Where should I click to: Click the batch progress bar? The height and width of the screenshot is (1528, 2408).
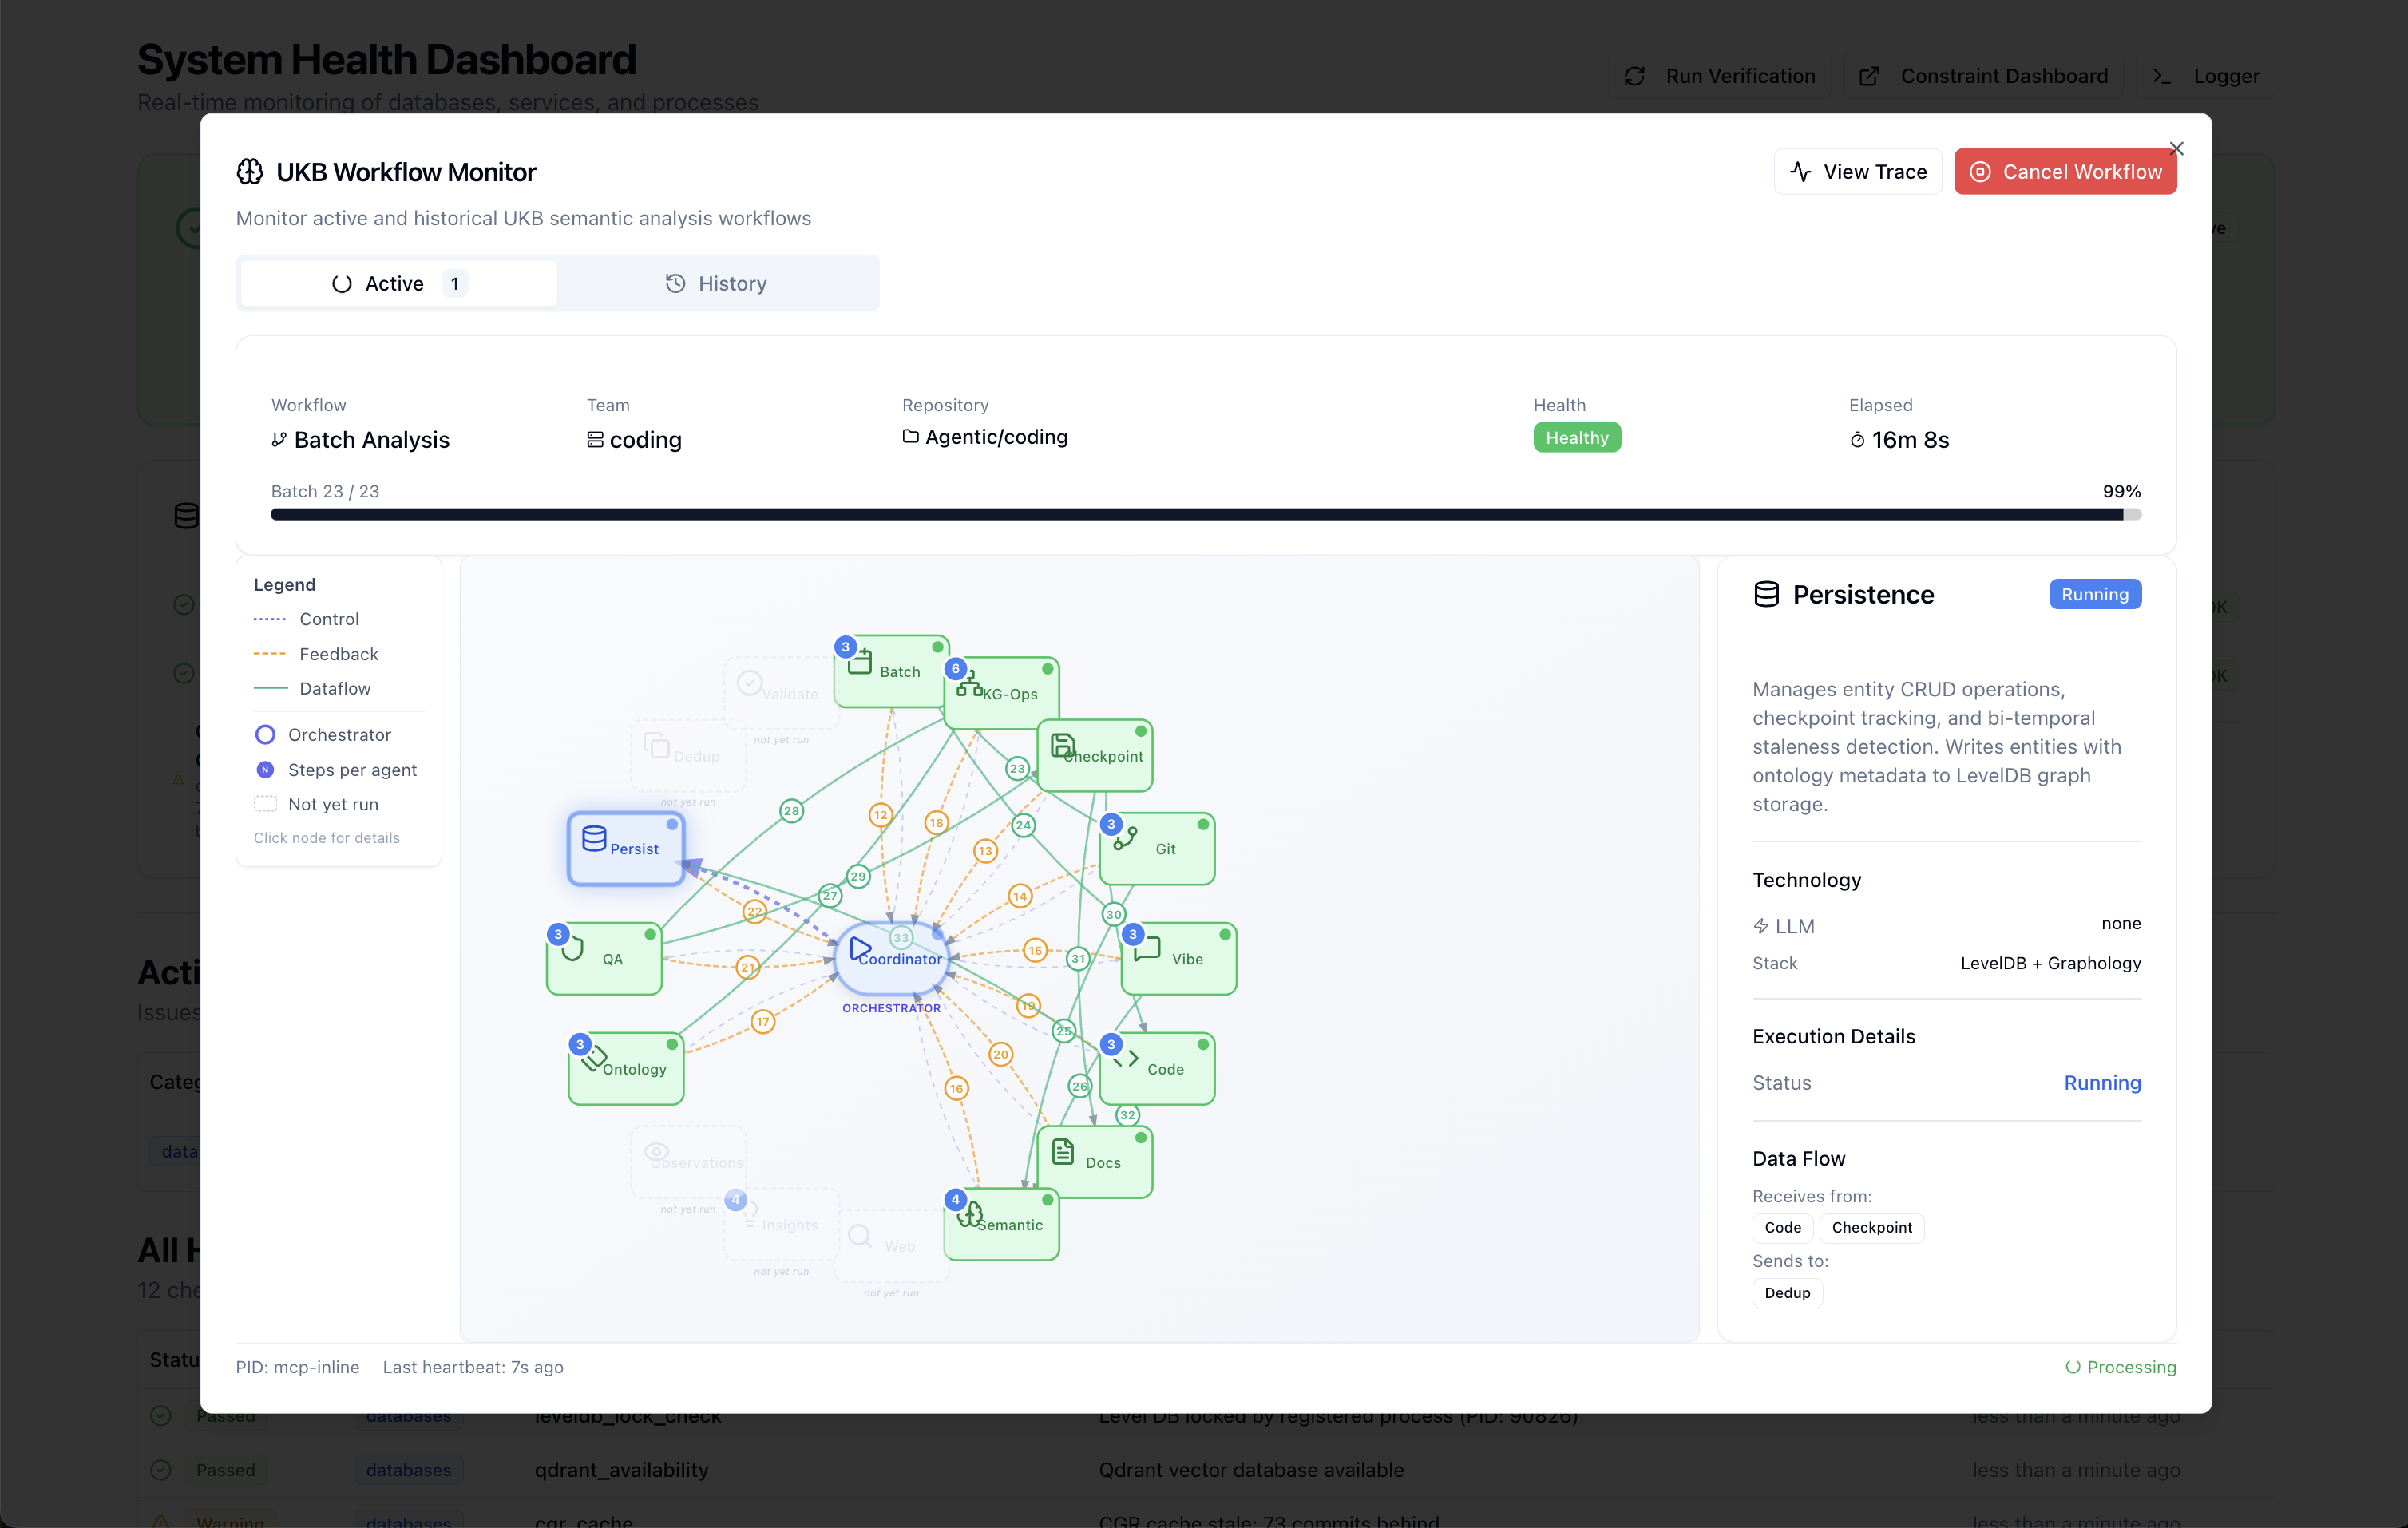(x=1206, y=514)
